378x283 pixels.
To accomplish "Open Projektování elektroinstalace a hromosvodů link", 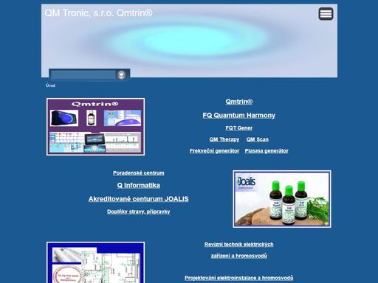I will tap(239, 278).
